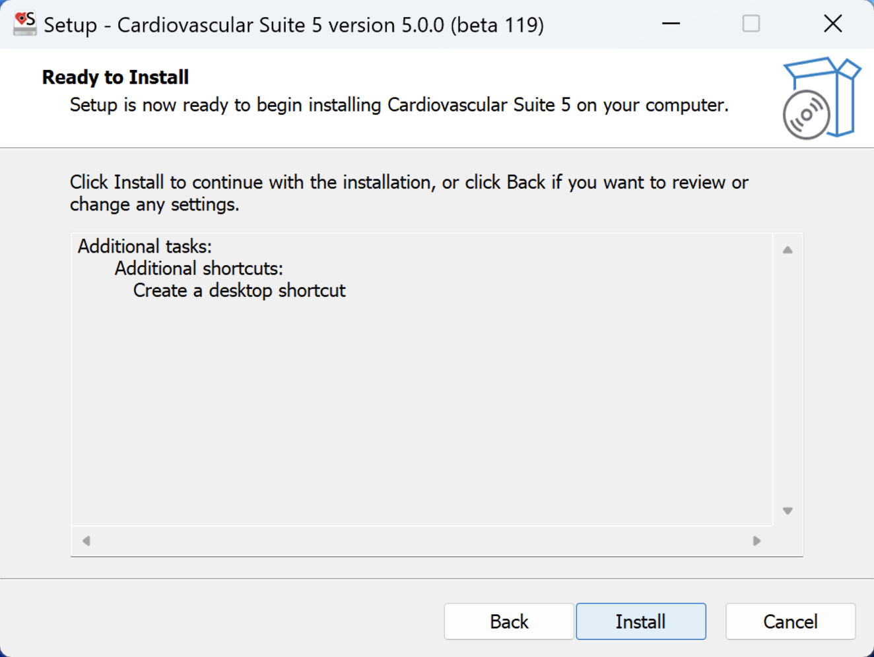Click the horizontal scrollbar of the summary box
Screen dimensions: 874x657
(422, 540)
